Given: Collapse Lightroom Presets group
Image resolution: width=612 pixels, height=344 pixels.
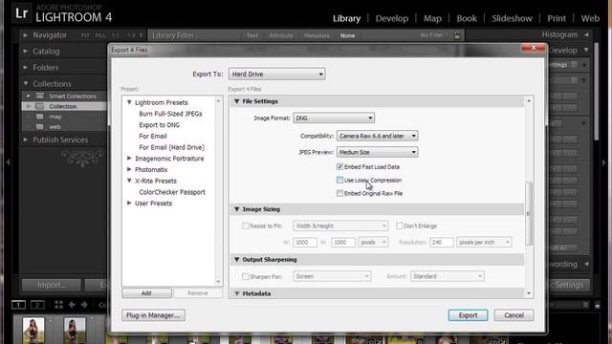Looking at the screenshot, I should [129, 102].
